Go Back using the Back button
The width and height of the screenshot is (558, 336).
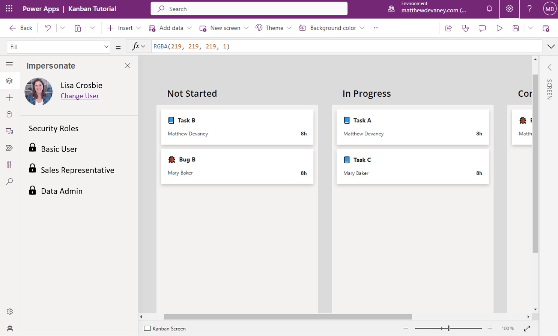coord(21,28)
